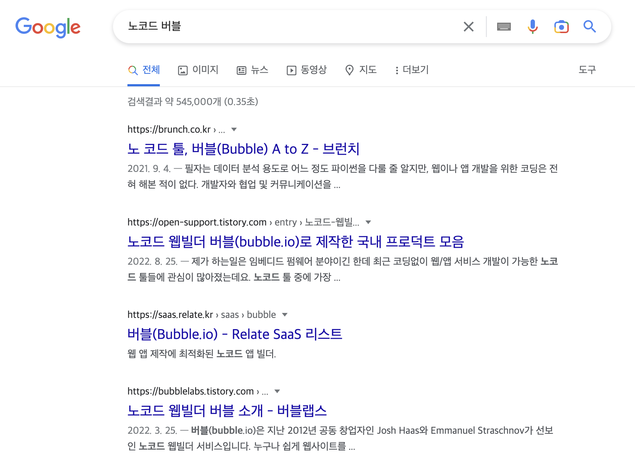Open the 도구 search tools

pos(587,69)
